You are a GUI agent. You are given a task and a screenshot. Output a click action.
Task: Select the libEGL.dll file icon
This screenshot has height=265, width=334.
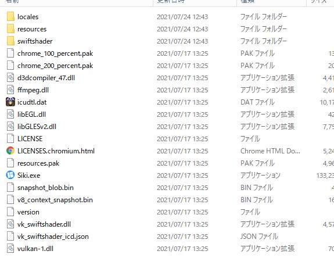10,114
